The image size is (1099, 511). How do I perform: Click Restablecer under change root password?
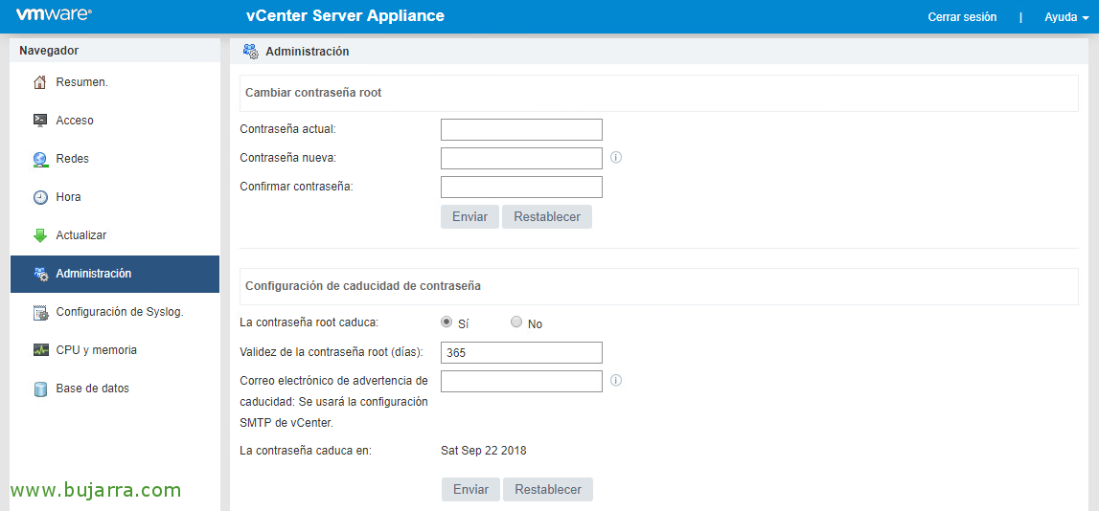click(547, 217)
